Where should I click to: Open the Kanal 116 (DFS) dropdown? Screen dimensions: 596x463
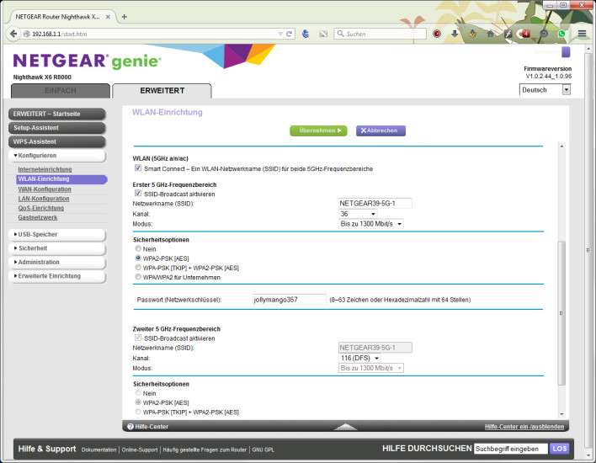359,358
